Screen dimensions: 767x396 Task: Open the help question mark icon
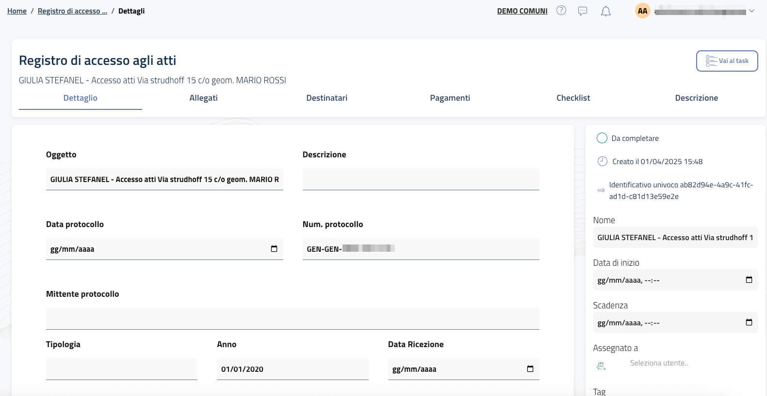coord(561,11)
